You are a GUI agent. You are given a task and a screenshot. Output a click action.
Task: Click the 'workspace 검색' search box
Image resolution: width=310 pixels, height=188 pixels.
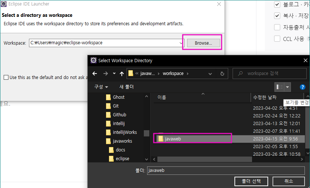point(270,74)
